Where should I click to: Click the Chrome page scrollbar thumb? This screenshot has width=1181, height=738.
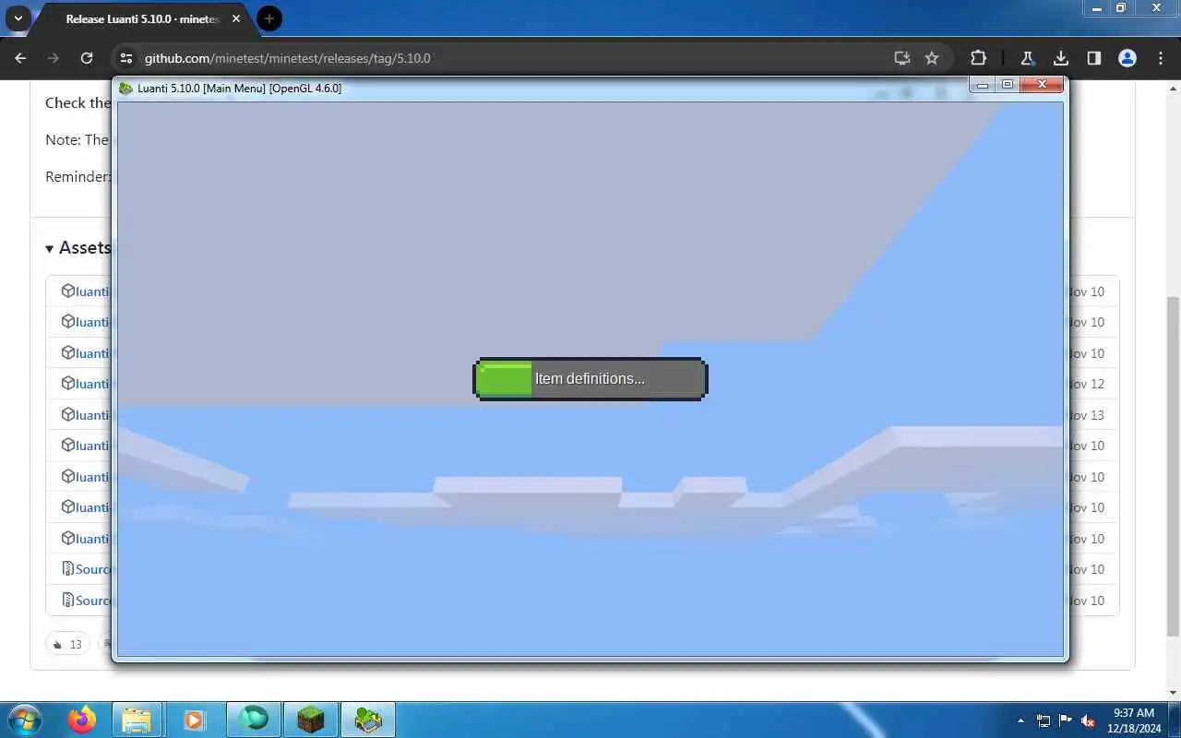click(1173, 466)
